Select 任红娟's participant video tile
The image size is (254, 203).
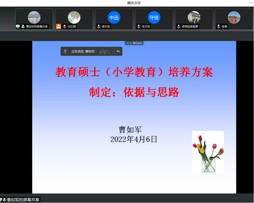point(74,19)
